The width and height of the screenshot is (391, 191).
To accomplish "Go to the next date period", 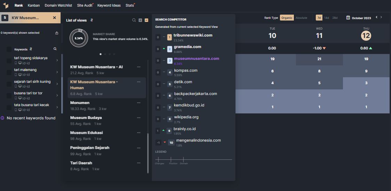I will (381, 17).
